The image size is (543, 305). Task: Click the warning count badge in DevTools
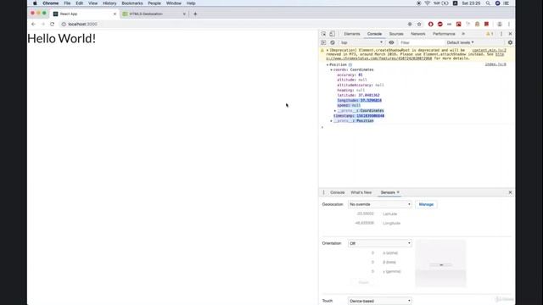tap(490, 34)
